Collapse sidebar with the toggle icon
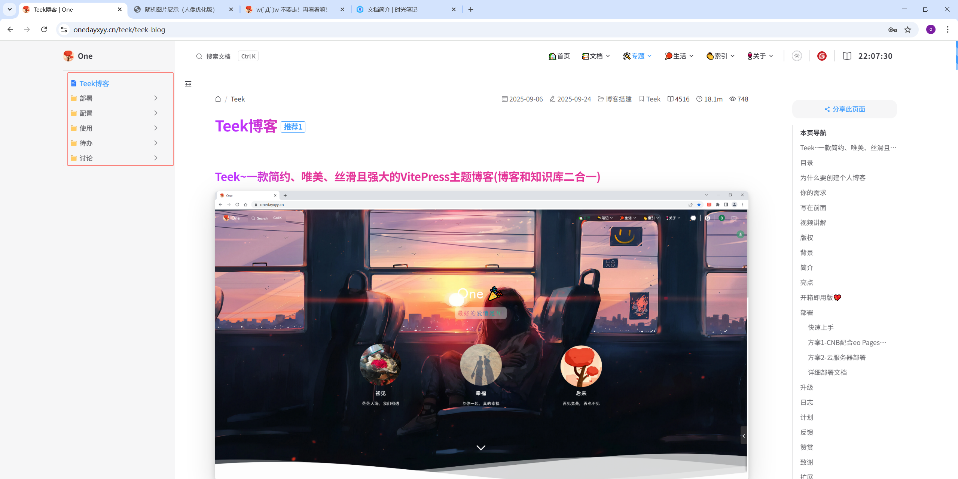This screenshot has width=958, height=479. [x=188, y=84]
